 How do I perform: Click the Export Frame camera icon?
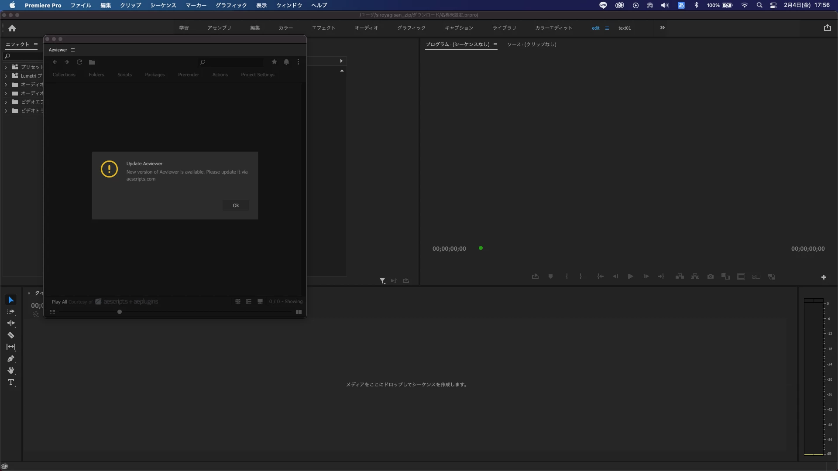(711, 276)
